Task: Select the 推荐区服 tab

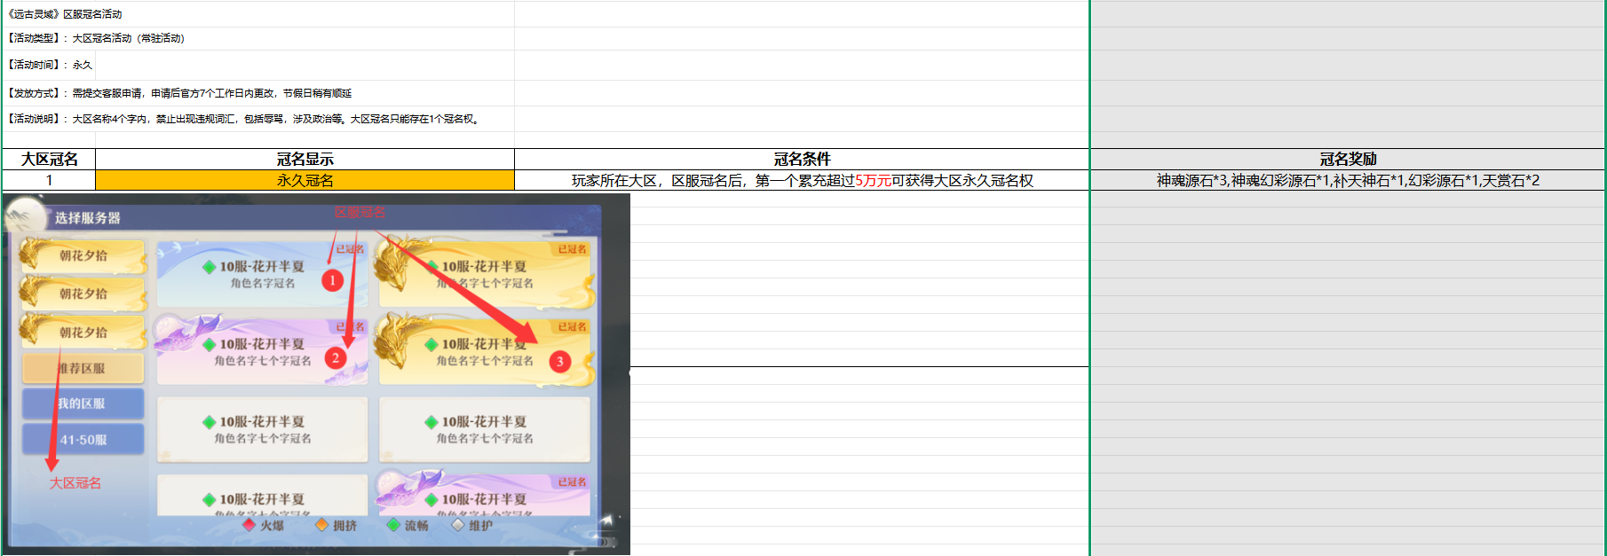Action: 83,368
